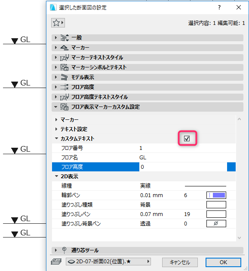Click the blue button at フロア高度 row end
Image resolution: width=249 pixels, height=271 pixels.
click(231, 167)
